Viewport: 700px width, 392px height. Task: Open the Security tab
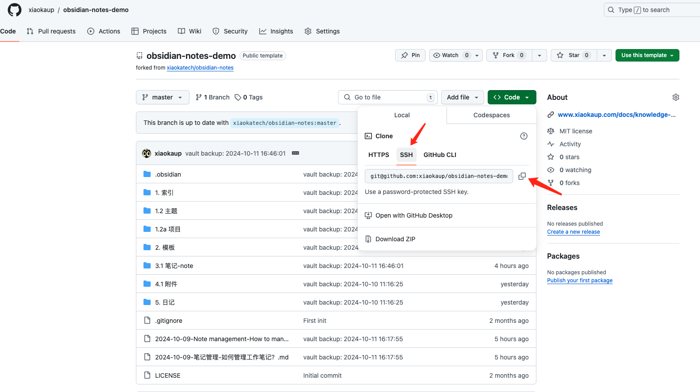pos(230,31)
